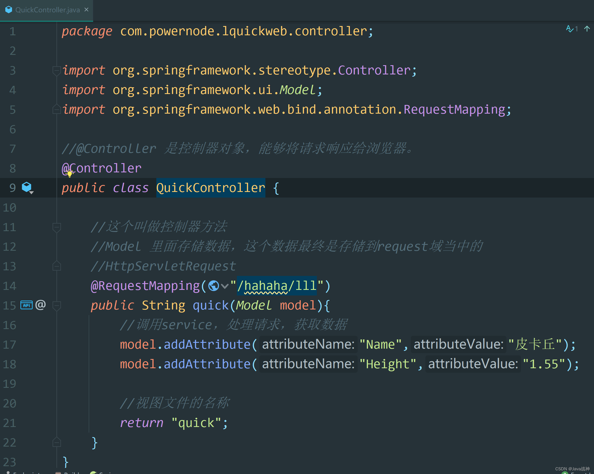
Task: Click the API endpoint gutter icon on line 15
Action: [x=27, y=305]
